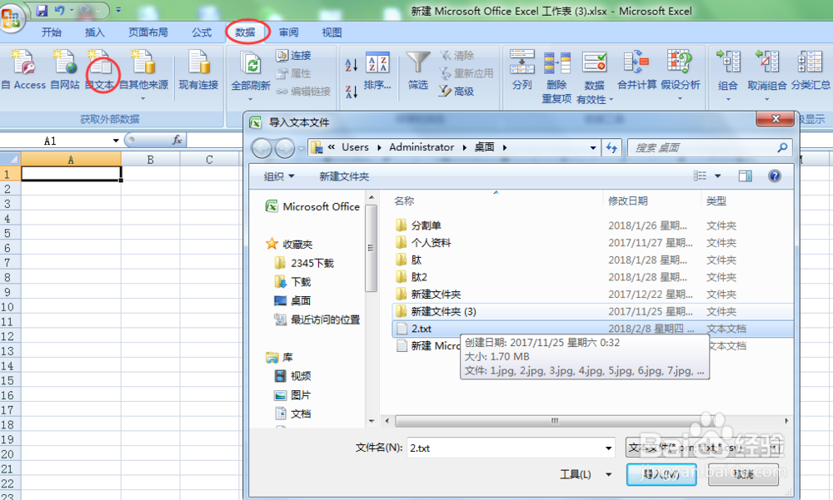
Task: Sort ascending A to Z
Action: click(x=352, y=65)
